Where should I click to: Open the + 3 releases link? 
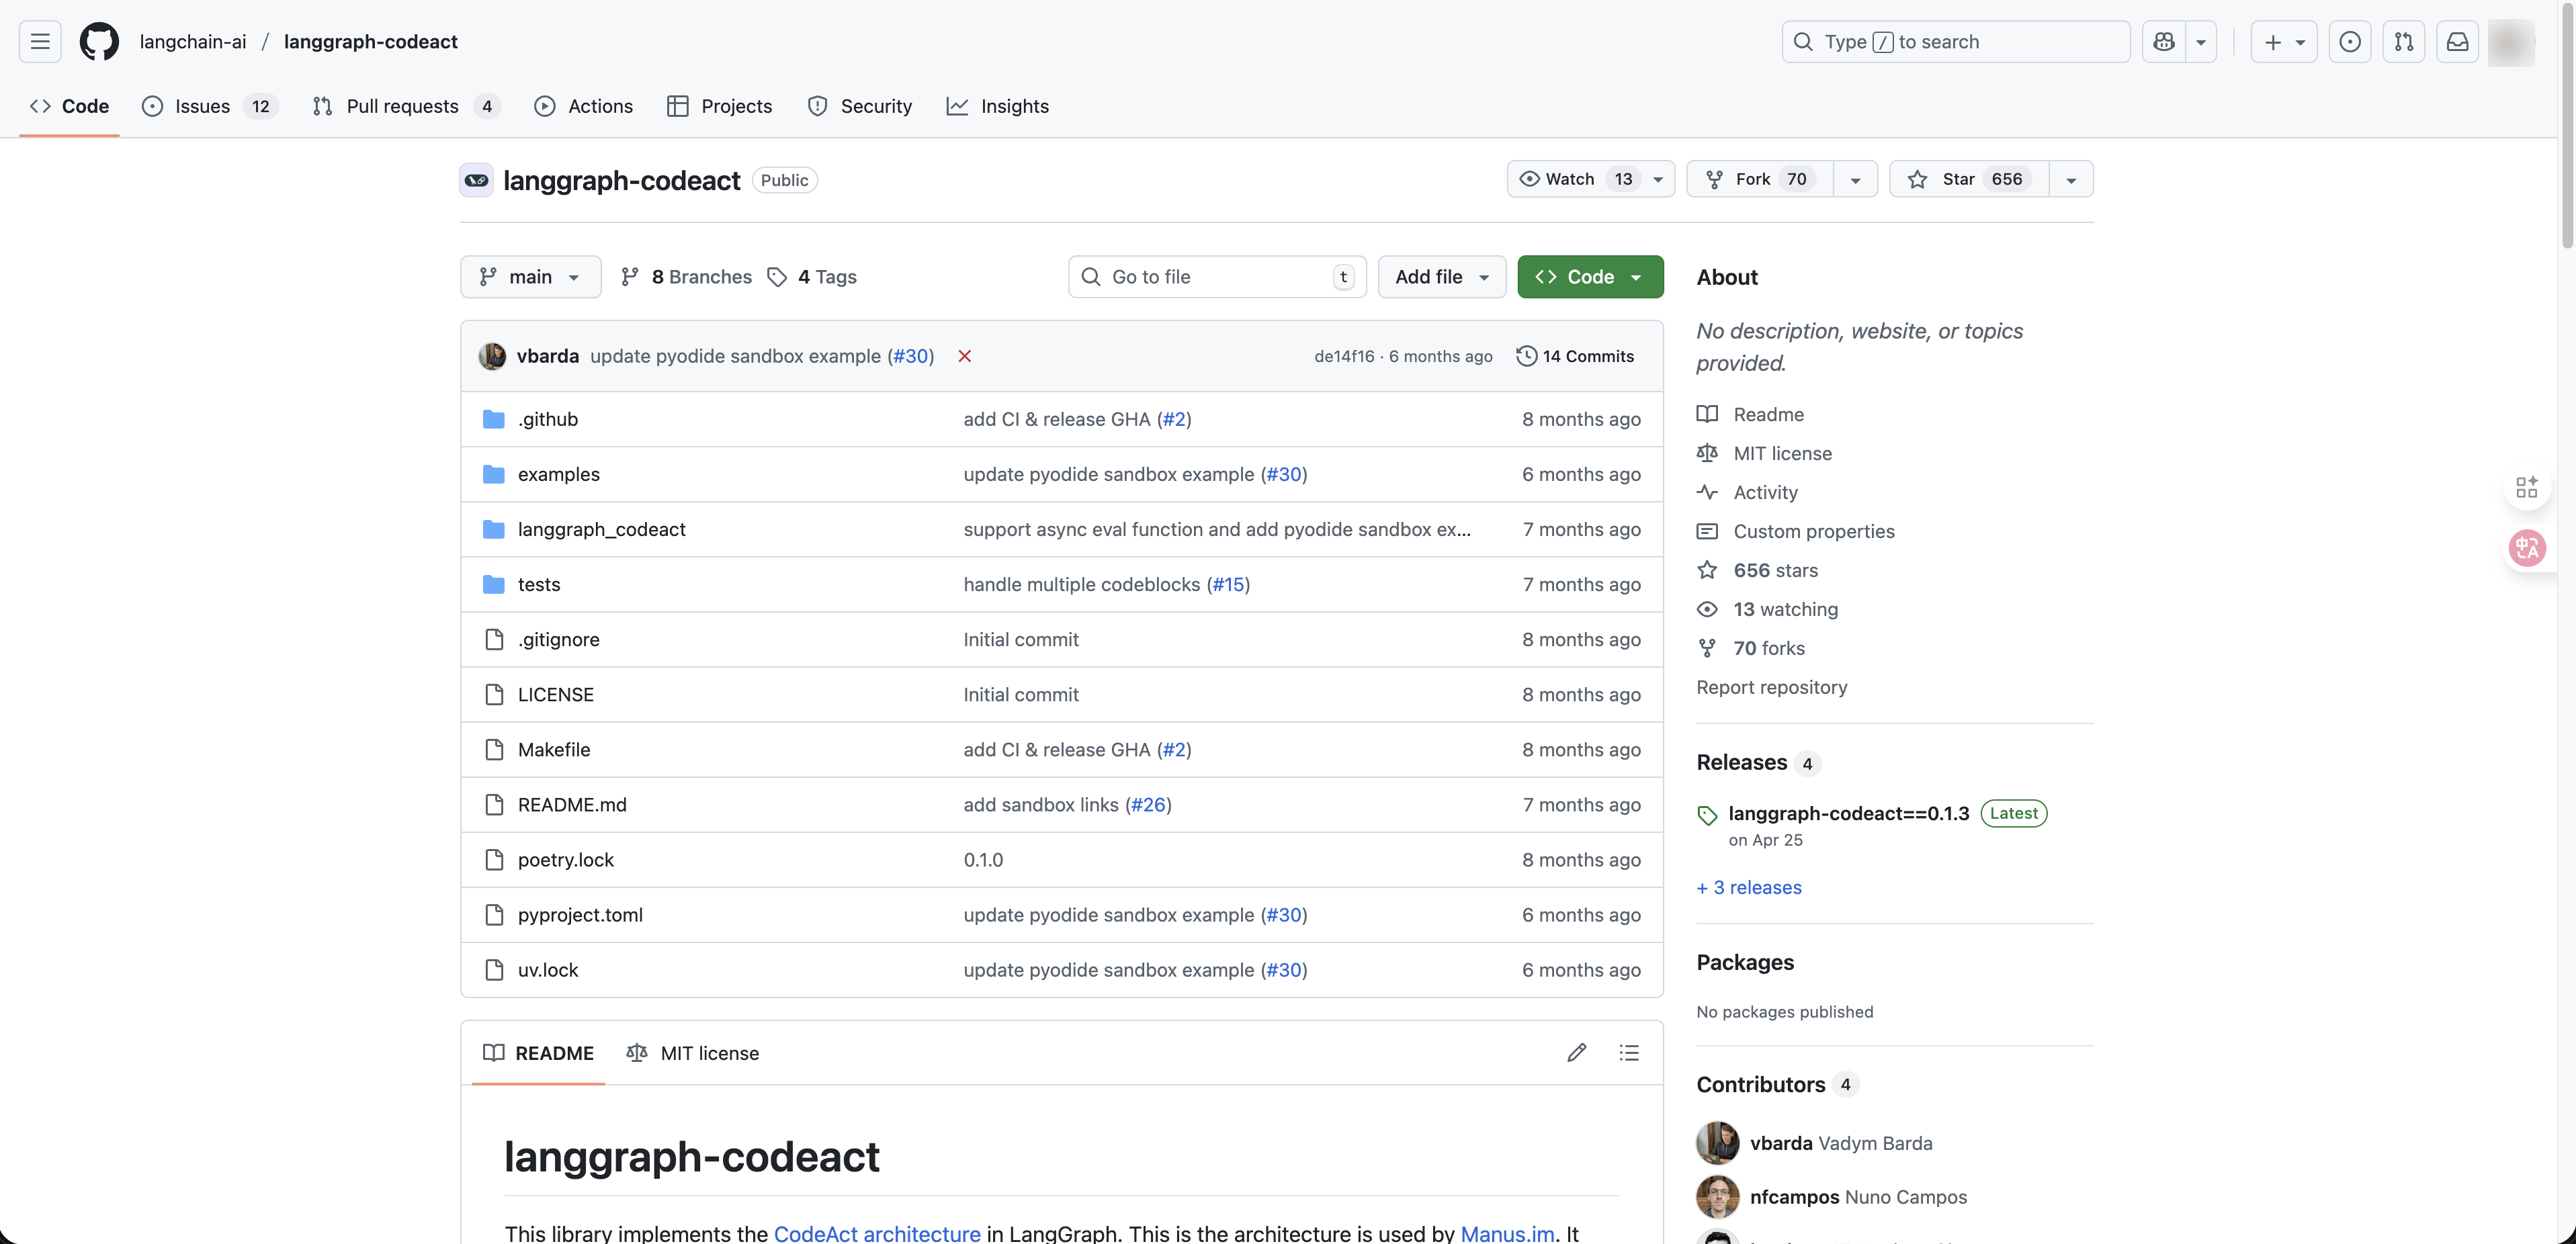[x=1749, y=887]
